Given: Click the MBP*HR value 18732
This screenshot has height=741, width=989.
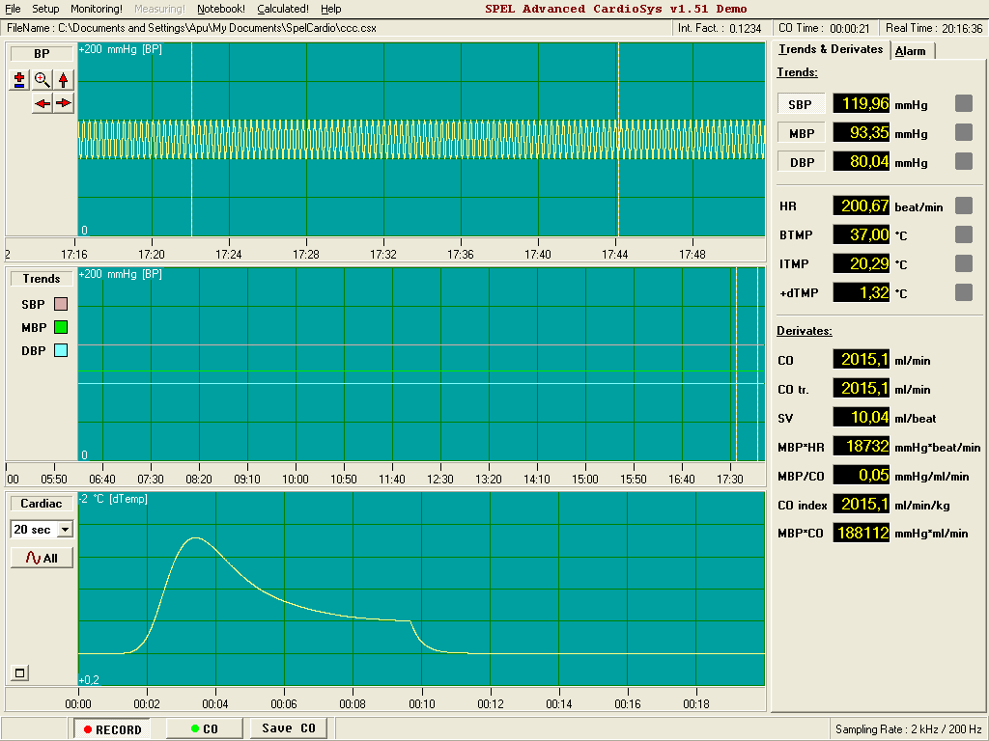Looking at the screenshot, I should 861,446.
